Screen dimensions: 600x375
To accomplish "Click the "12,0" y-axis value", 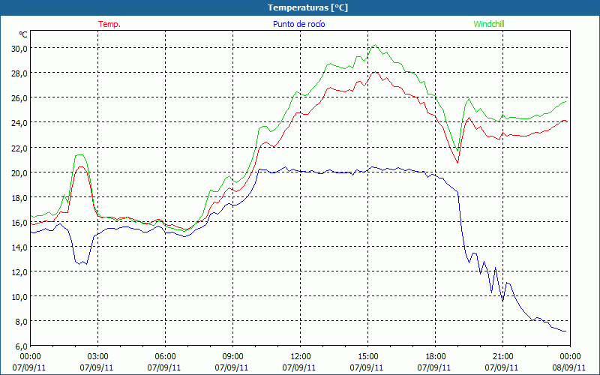I will coord(19,272).
